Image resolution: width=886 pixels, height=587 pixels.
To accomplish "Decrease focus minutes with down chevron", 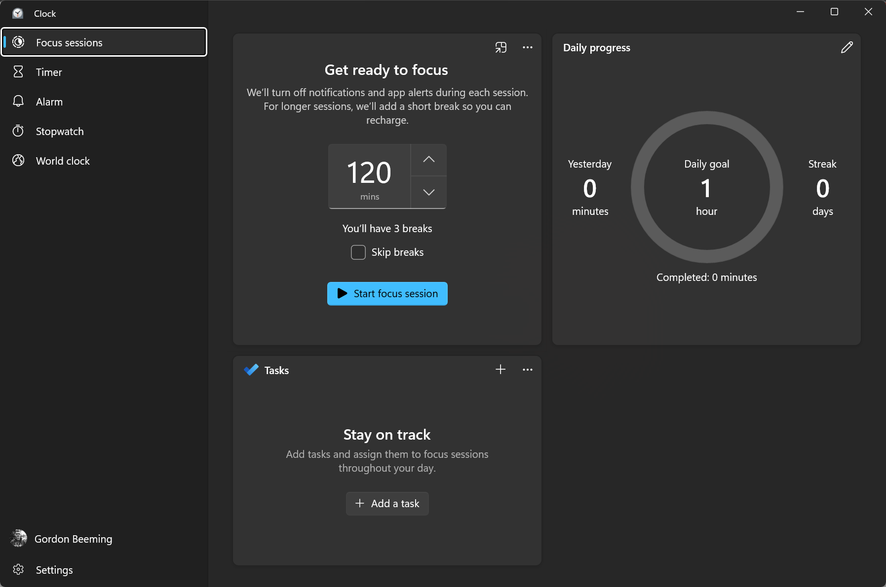I will tap(428, 192).
